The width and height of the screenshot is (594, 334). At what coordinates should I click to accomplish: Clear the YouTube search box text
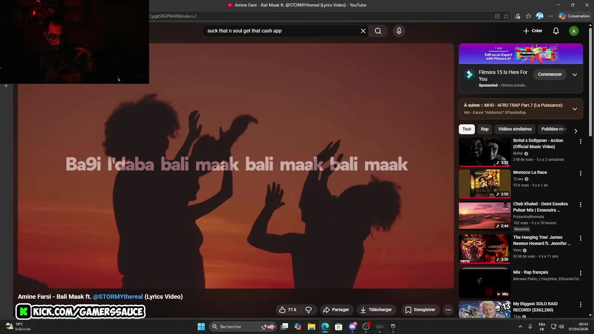click(363, 31)
